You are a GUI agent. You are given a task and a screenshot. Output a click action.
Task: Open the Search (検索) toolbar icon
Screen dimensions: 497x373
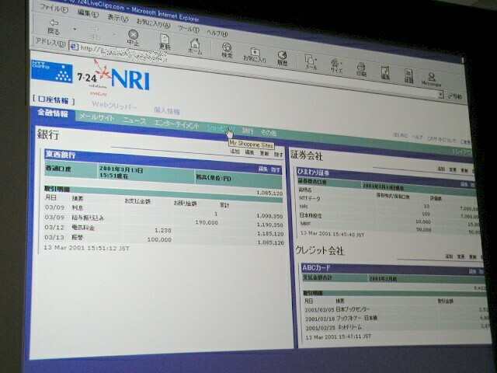[x=228, y=49]
